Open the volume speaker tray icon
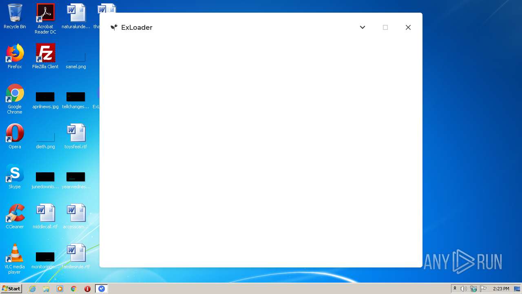522x294 pixels. [x=464, y=289]
